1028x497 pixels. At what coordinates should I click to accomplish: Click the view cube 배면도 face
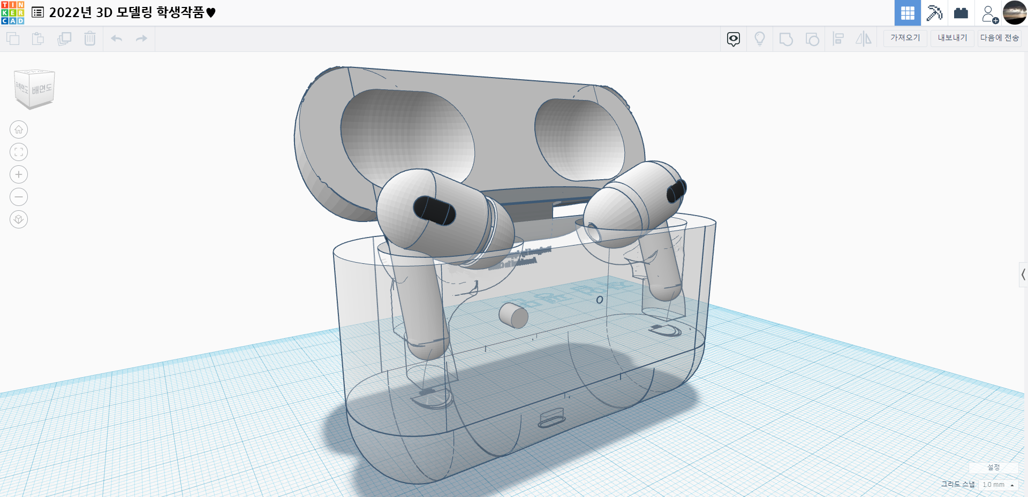(x=42, y=89)
